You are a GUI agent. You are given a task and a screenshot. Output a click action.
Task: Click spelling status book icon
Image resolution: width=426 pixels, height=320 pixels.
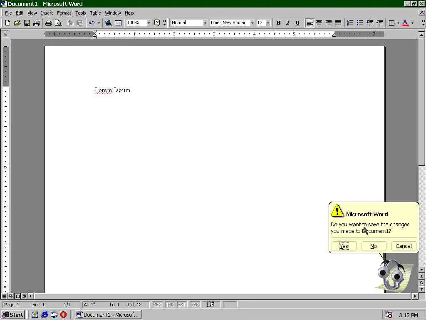tap(211, 305)
